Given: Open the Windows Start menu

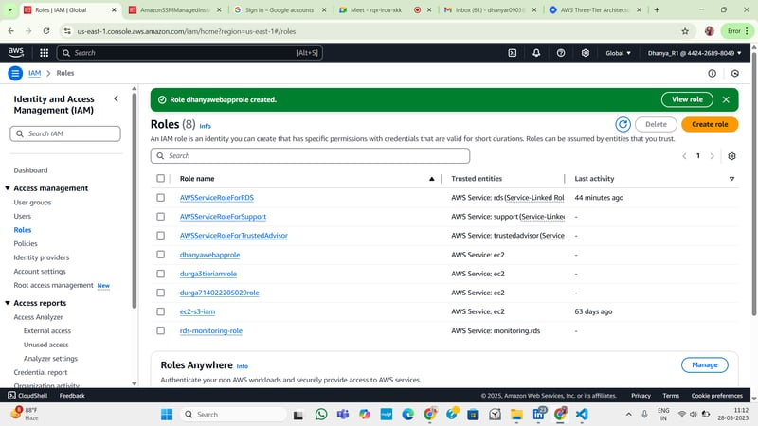Looking at the screenshot, I should point(167,415).
